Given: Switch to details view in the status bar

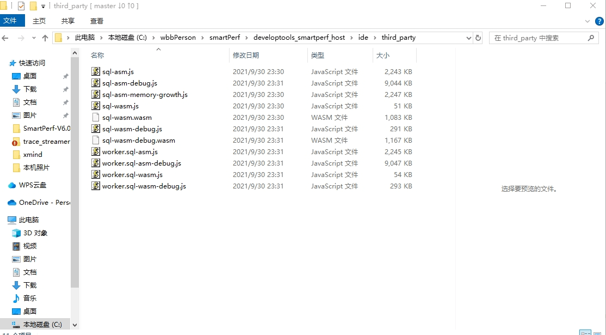Looking at the screenshot, I should [585, 333].
